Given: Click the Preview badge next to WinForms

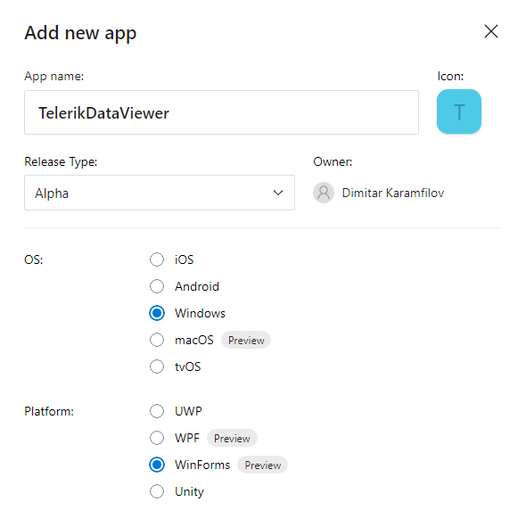Looking at the screenshot, I should (262, 465).
